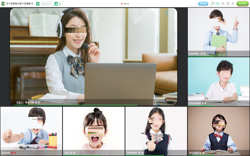Click the name label "Donald"
This screenshot has height=156, width=250.
[x=6, y=153]
